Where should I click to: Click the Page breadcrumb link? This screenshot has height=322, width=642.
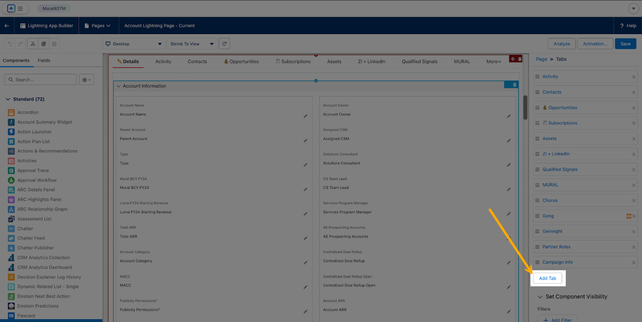[x=542, y=59]
